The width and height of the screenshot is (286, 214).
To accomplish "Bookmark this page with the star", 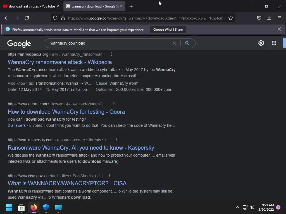I will (230, 18).
